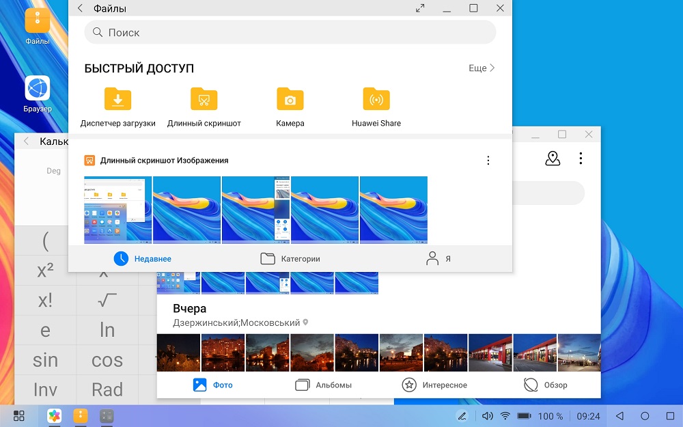Click the square root key in Calculator

click(x=107, y=300)
